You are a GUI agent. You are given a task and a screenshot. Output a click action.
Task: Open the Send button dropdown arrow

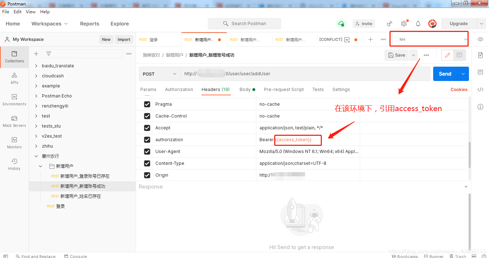point(463,74)
